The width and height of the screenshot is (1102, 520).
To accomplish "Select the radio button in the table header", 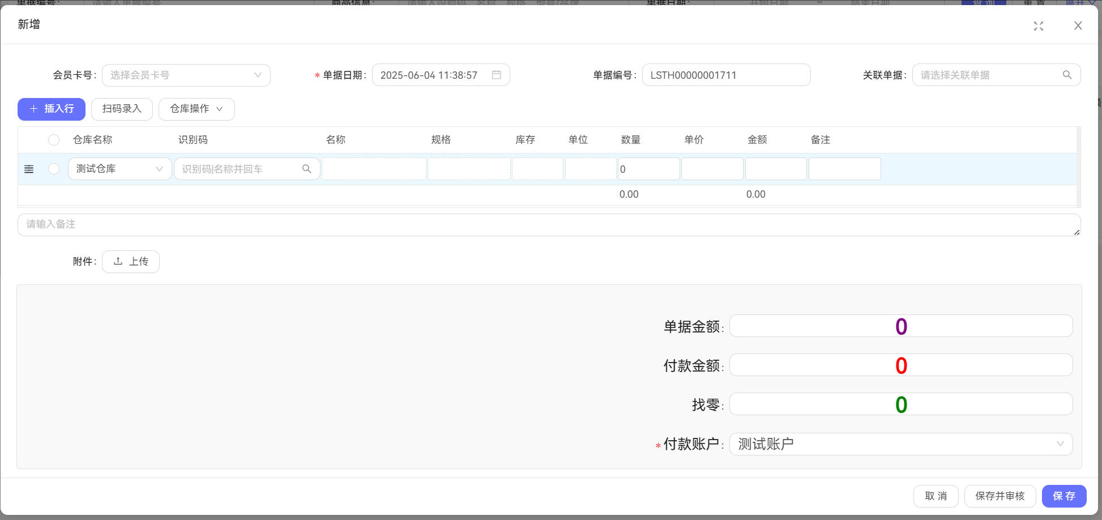I will 54,139.
